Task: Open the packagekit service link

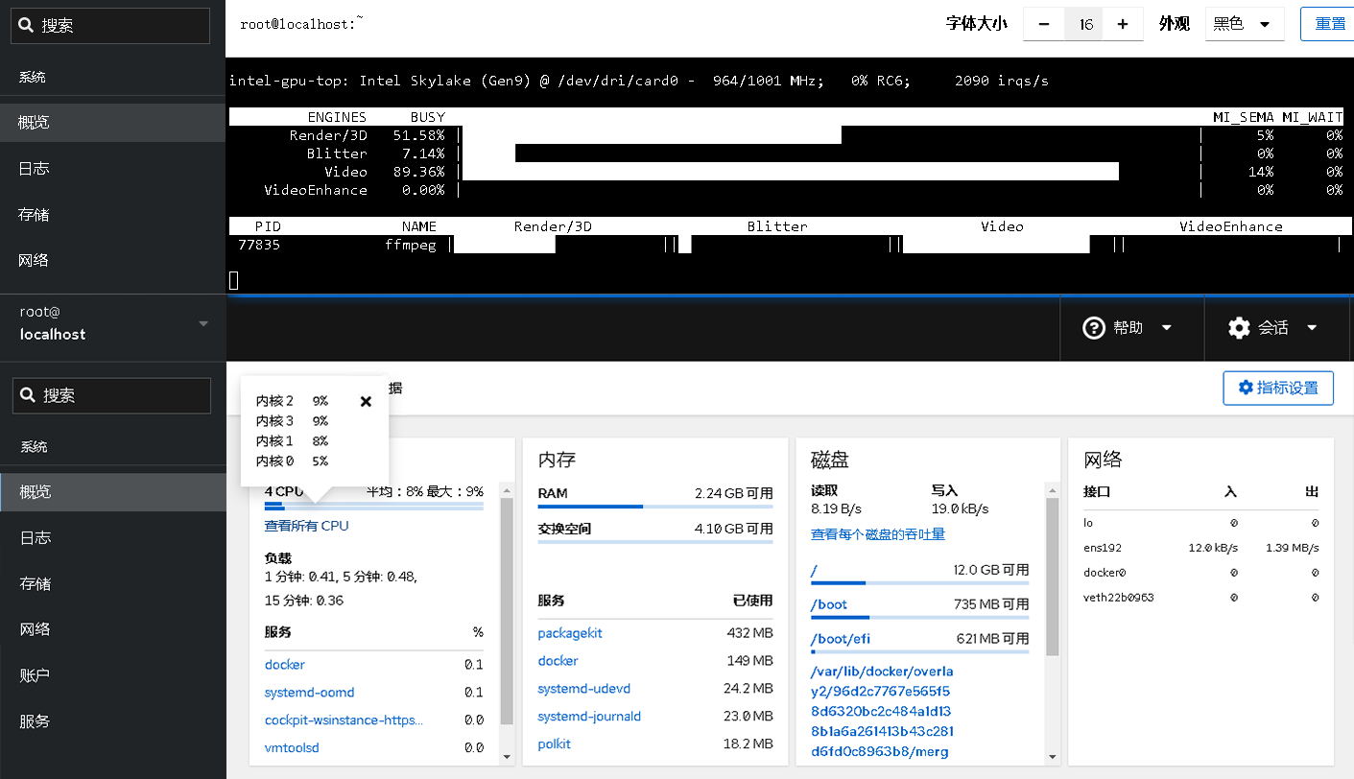Action: (x=570, y=633)
